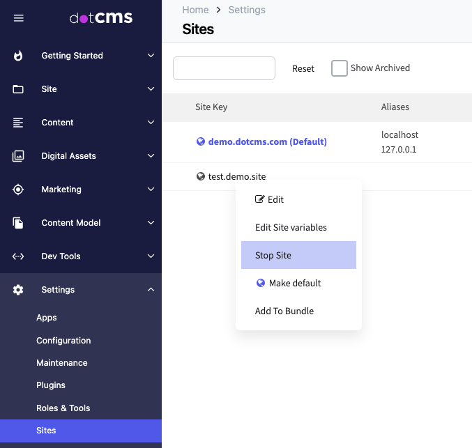Open the demo.dotcms.com (Default) site link
The width and height of the screenshot is (472, 448).
coord(267,142)
